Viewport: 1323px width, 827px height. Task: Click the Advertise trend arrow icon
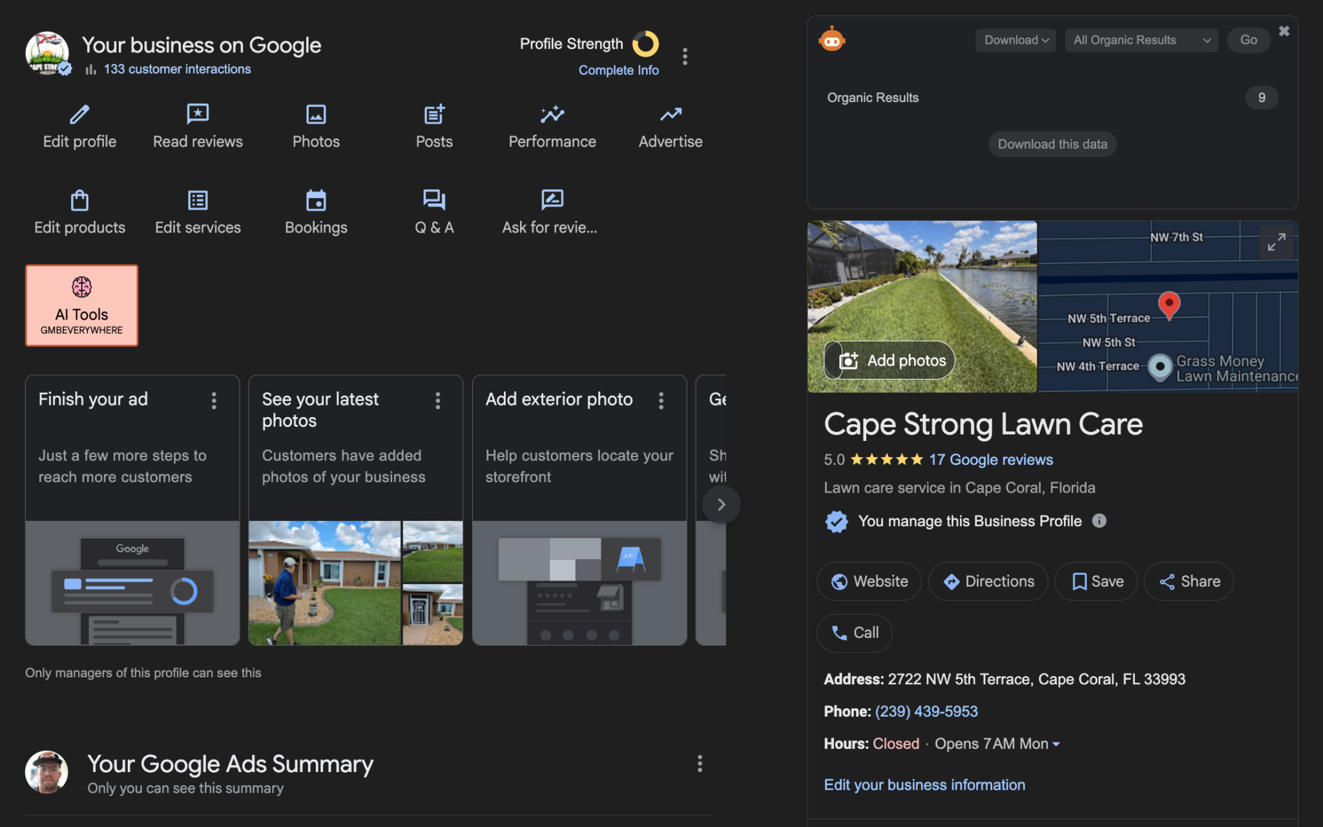pos(671,114)
